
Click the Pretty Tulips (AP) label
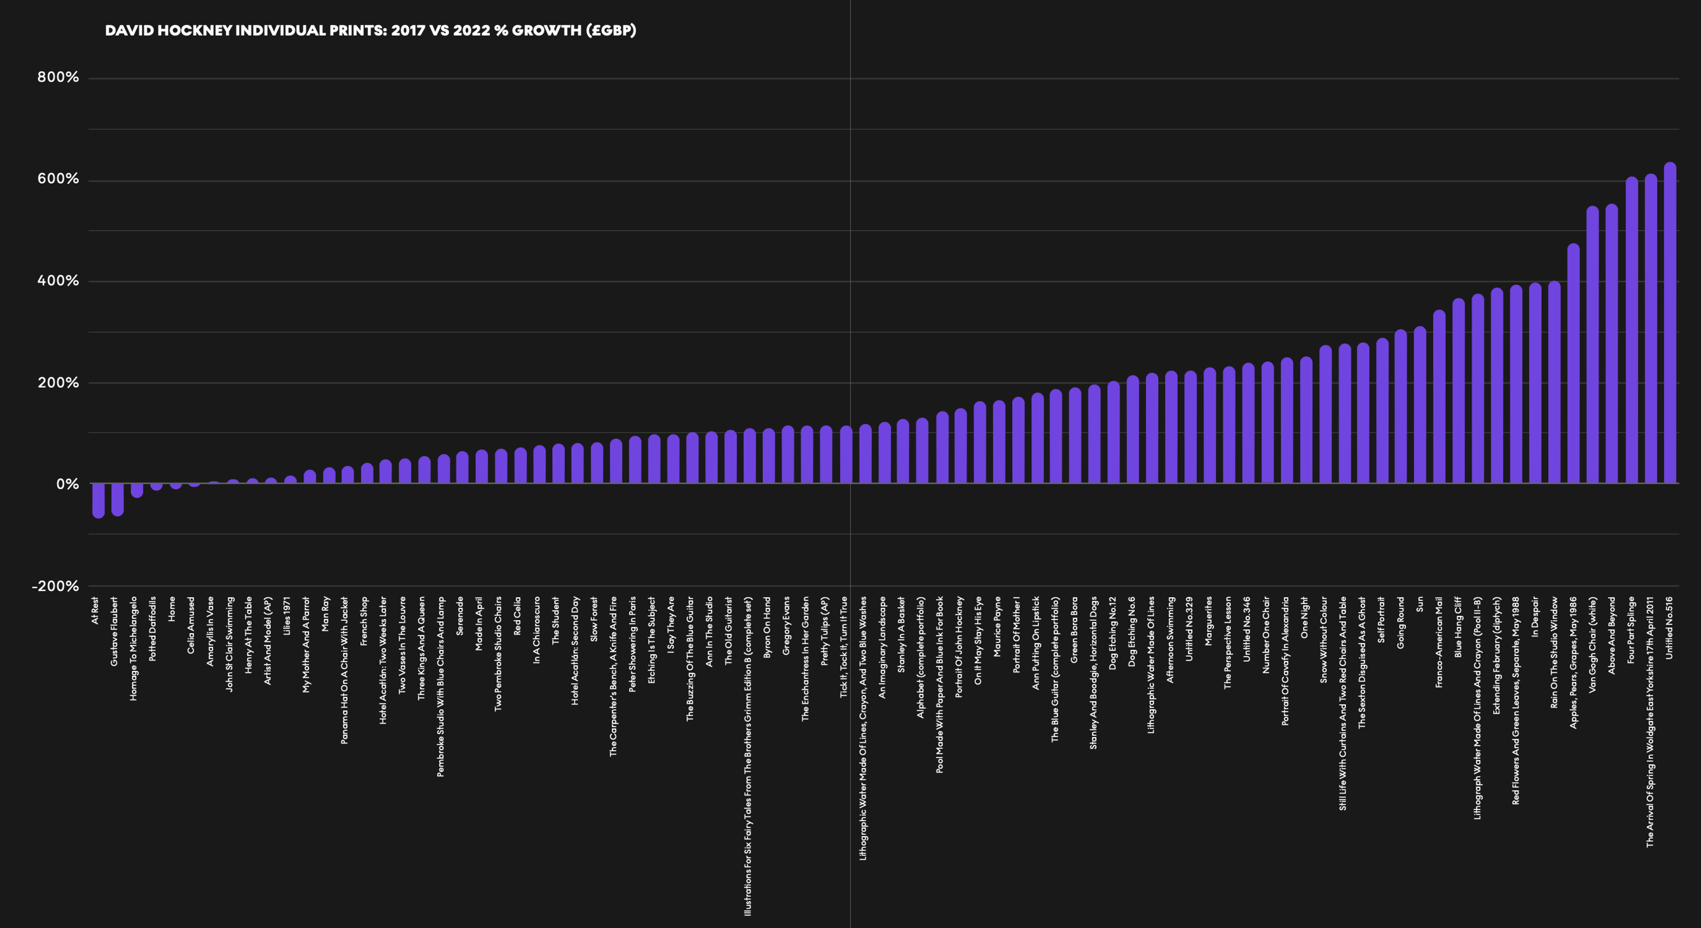click(825, 631)
